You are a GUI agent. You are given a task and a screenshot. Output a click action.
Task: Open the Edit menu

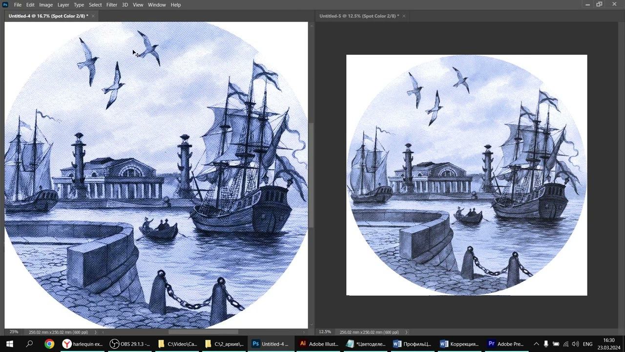30,5
